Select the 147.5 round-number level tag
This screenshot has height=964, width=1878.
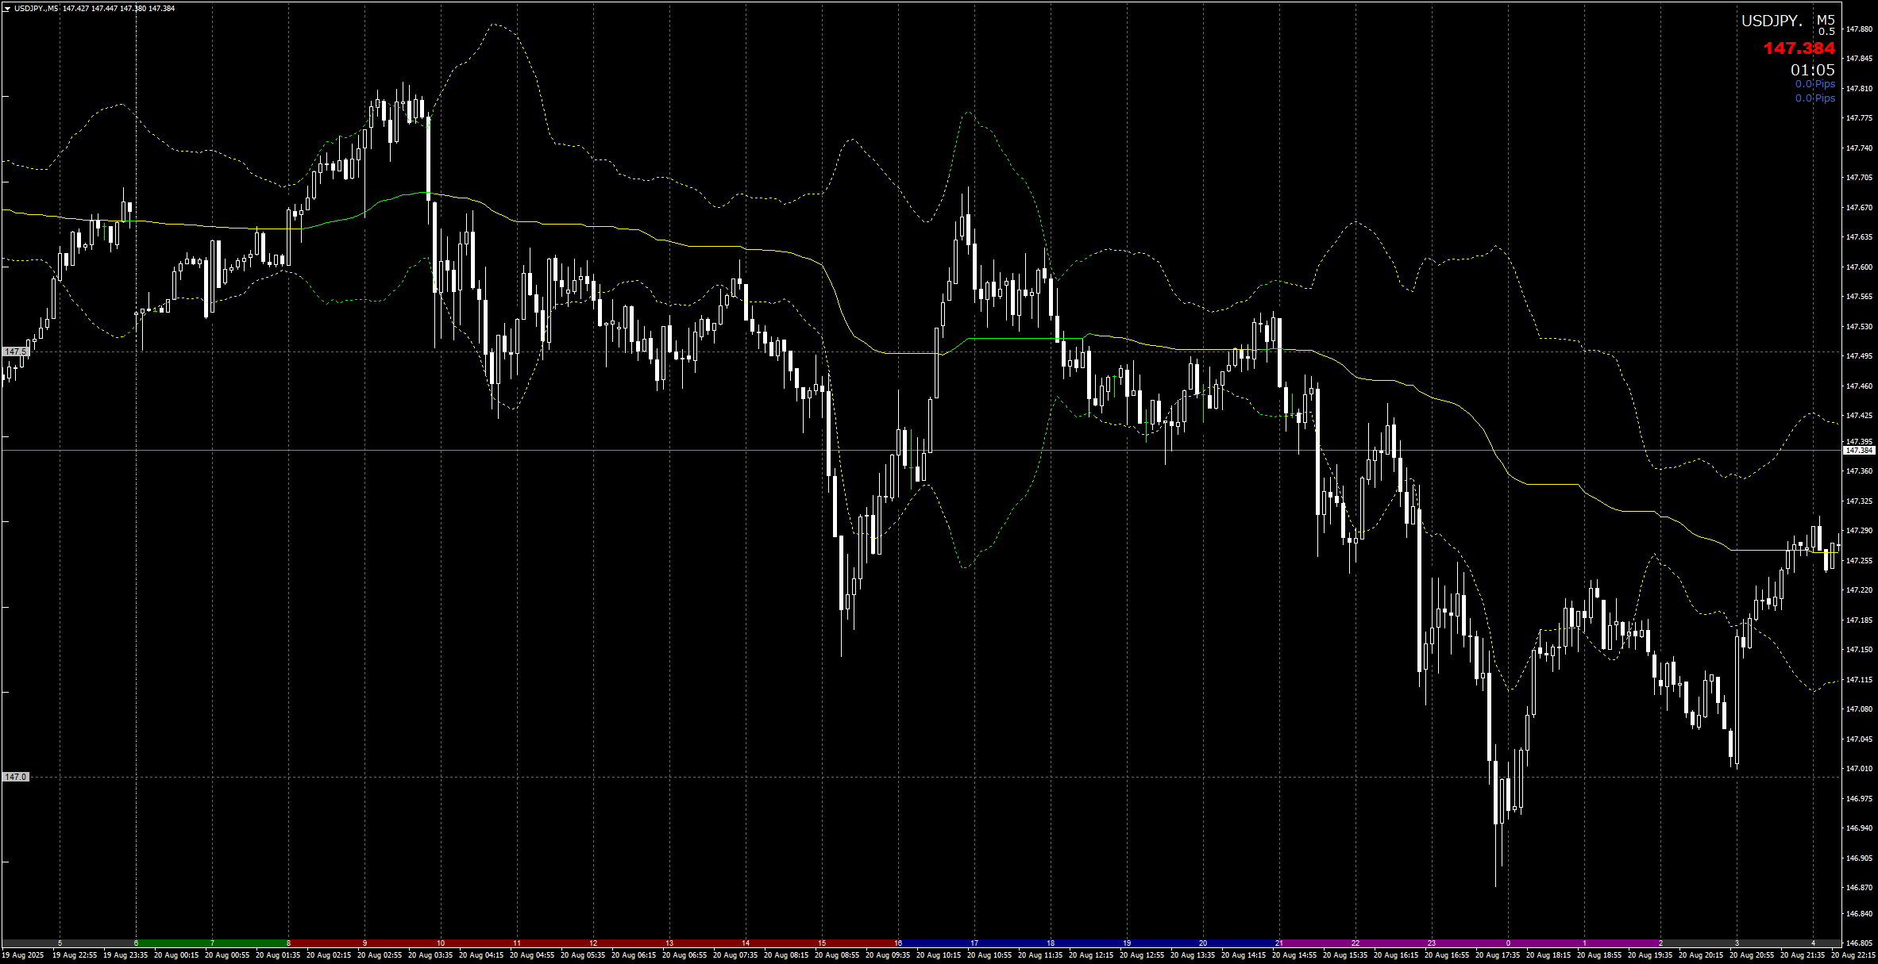(x=15, y=351)
